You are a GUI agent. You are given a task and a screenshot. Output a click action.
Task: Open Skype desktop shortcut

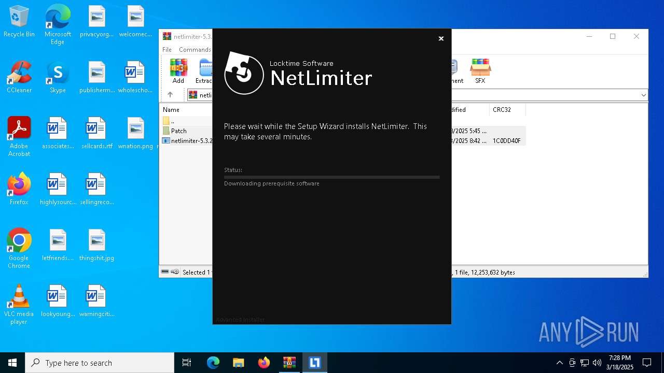point(58,77)
